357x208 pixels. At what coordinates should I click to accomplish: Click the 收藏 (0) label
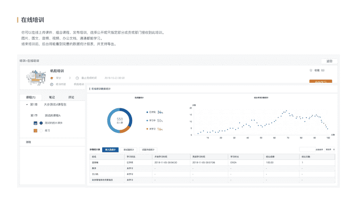[x=320, y=70]
